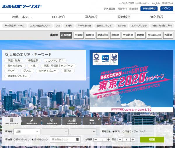Click the 温泉ランキング tag
The height and width of the screenshot is (148, 175).
click(x=104, y=26)
